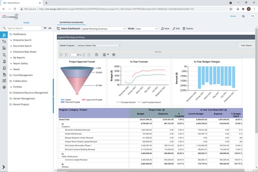Switch to the HOME tab
The image size is (258, 172).
26,23
